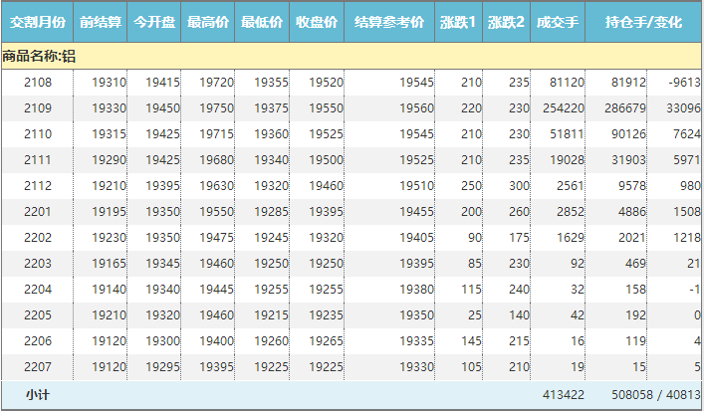Screen dimensions: 704x411
Task: Click the subtotal volume 413422
Action: pos(563,395)
